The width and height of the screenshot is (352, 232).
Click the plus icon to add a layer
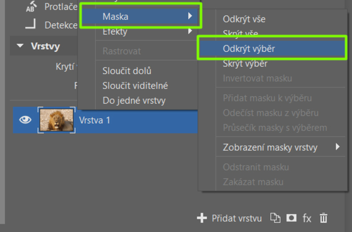(x=202, y=218)
